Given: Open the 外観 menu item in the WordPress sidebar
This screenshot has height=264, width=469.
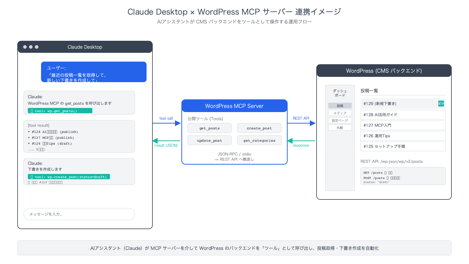Looking at the screenshot, I should tap(340, 128).
